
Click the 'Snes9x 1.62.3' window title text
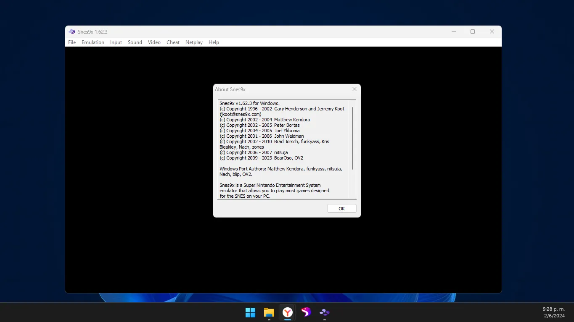pos(93,32)
